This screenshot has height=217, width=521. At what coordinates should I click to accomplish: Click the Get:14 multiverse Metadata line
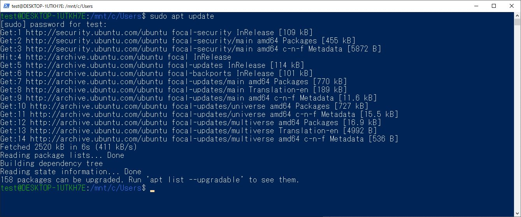click(x=199, y=139)
